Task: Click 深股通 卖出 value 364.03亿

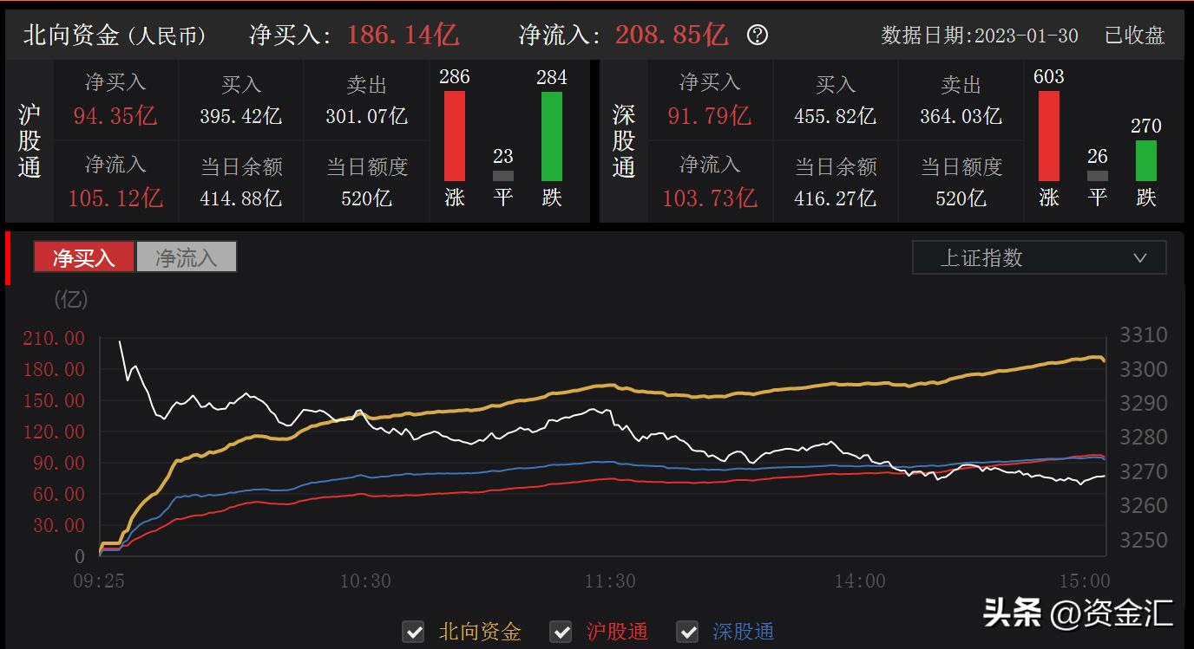Action: [961, 115]
